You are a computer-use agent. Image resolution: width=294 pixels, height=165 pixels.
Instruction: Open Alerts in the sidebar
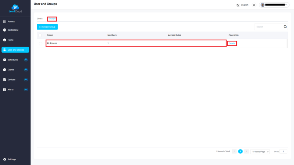[15, 89]
